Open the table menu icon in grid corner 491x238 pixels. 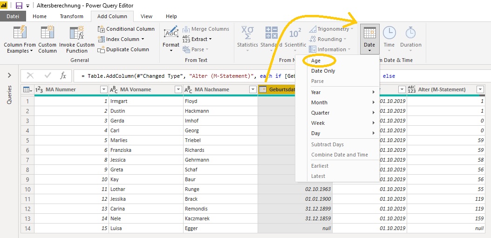pos(27,89)
